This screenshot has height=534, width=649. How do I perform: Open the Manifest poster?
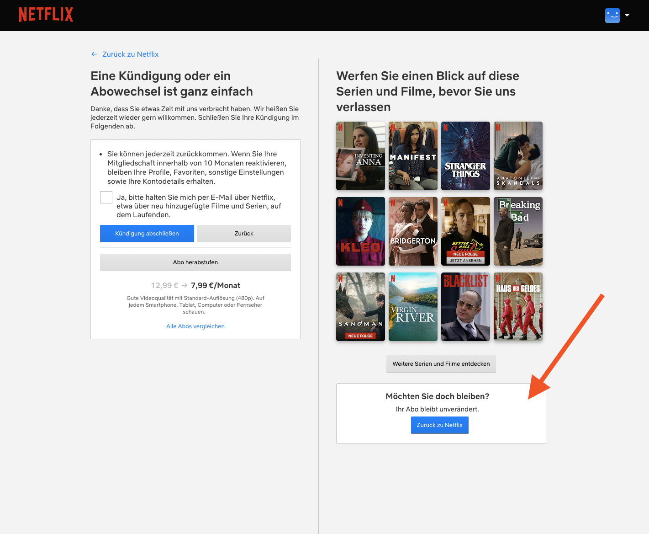pyautogui.click(x=413, y=156)
